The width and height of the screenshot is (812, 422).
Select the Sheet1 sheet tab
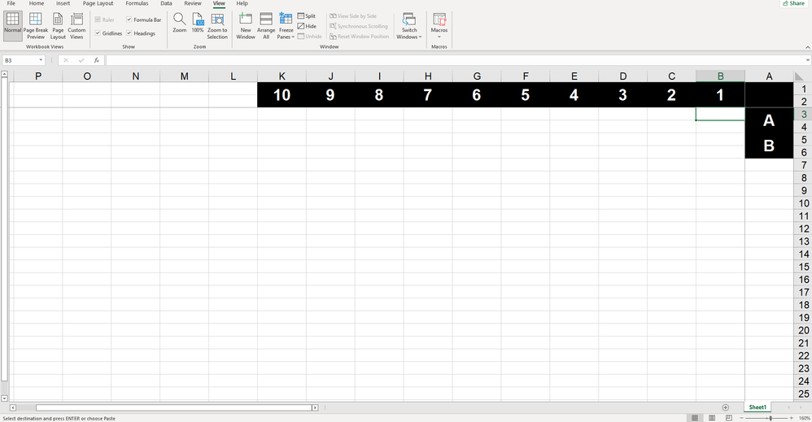(757, 407)
